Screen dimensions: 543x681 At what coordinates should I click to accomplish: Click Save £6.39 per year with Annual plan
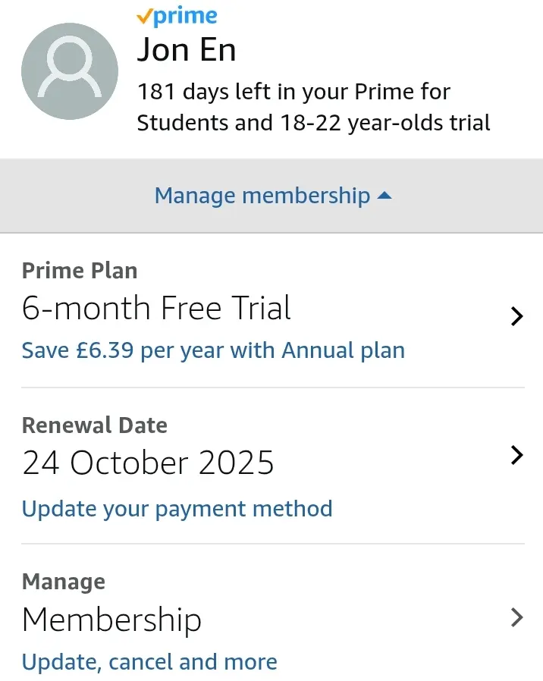213,350
